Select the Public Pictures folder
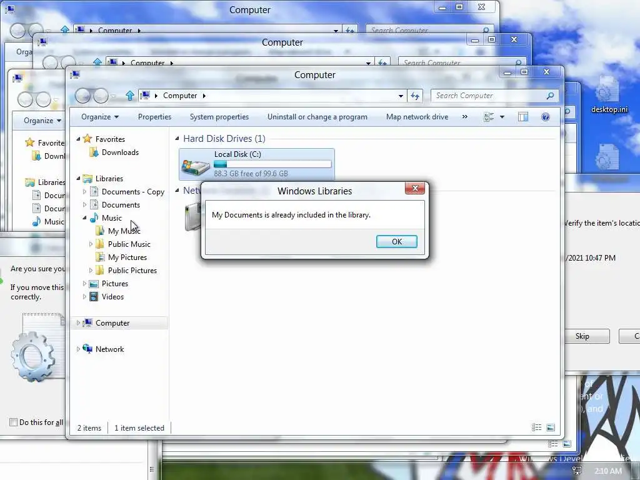 point(132,270)
